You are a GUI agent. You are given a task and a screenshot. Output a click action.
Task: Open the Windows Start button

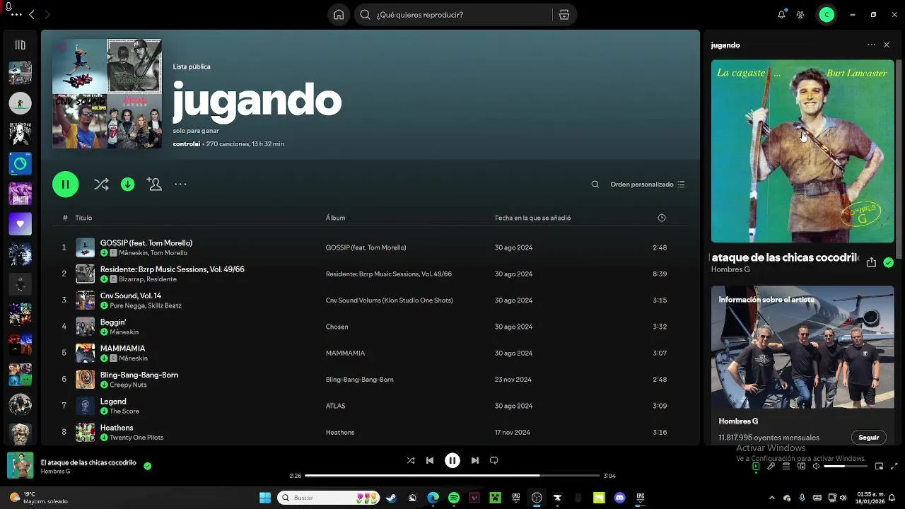(265, 498)
